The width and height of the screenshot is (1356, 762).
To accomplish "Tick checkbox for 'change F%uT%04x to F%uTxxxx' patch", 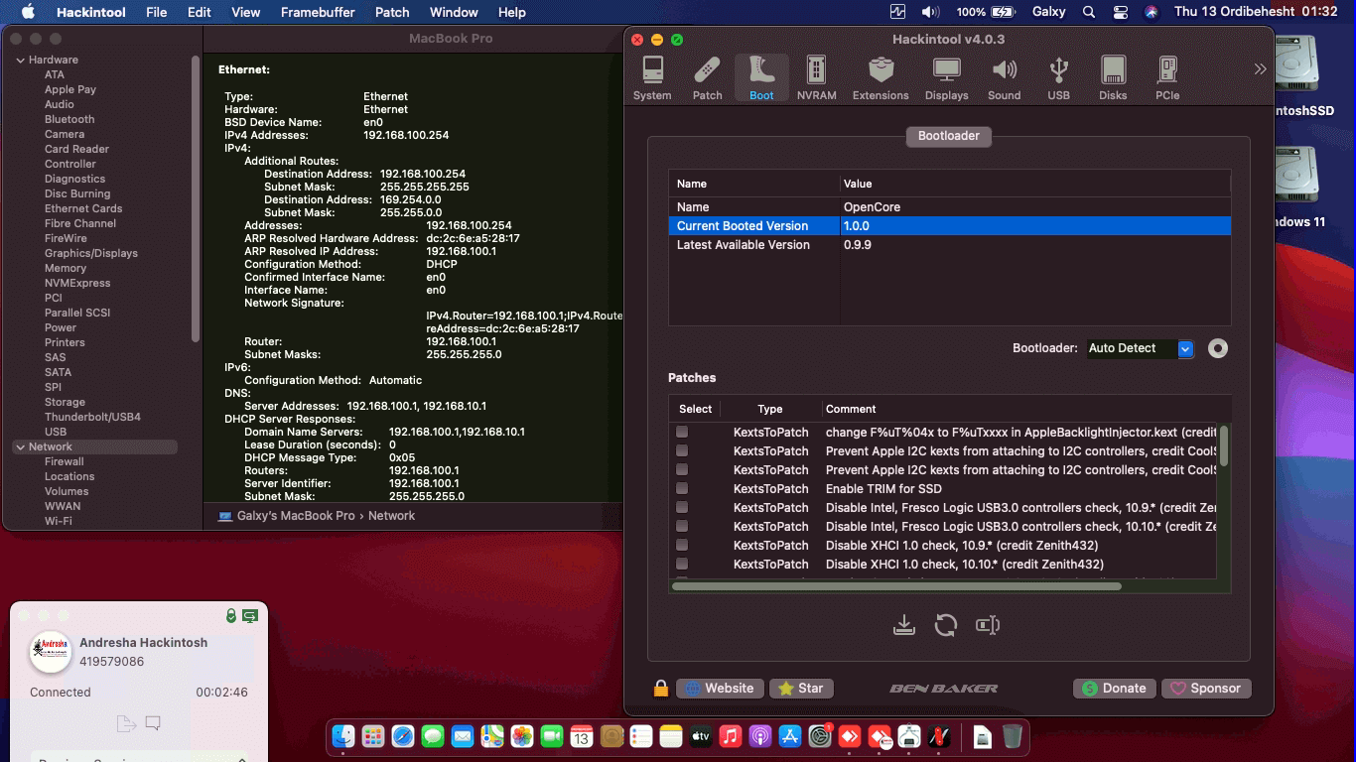I will (682, 433).
